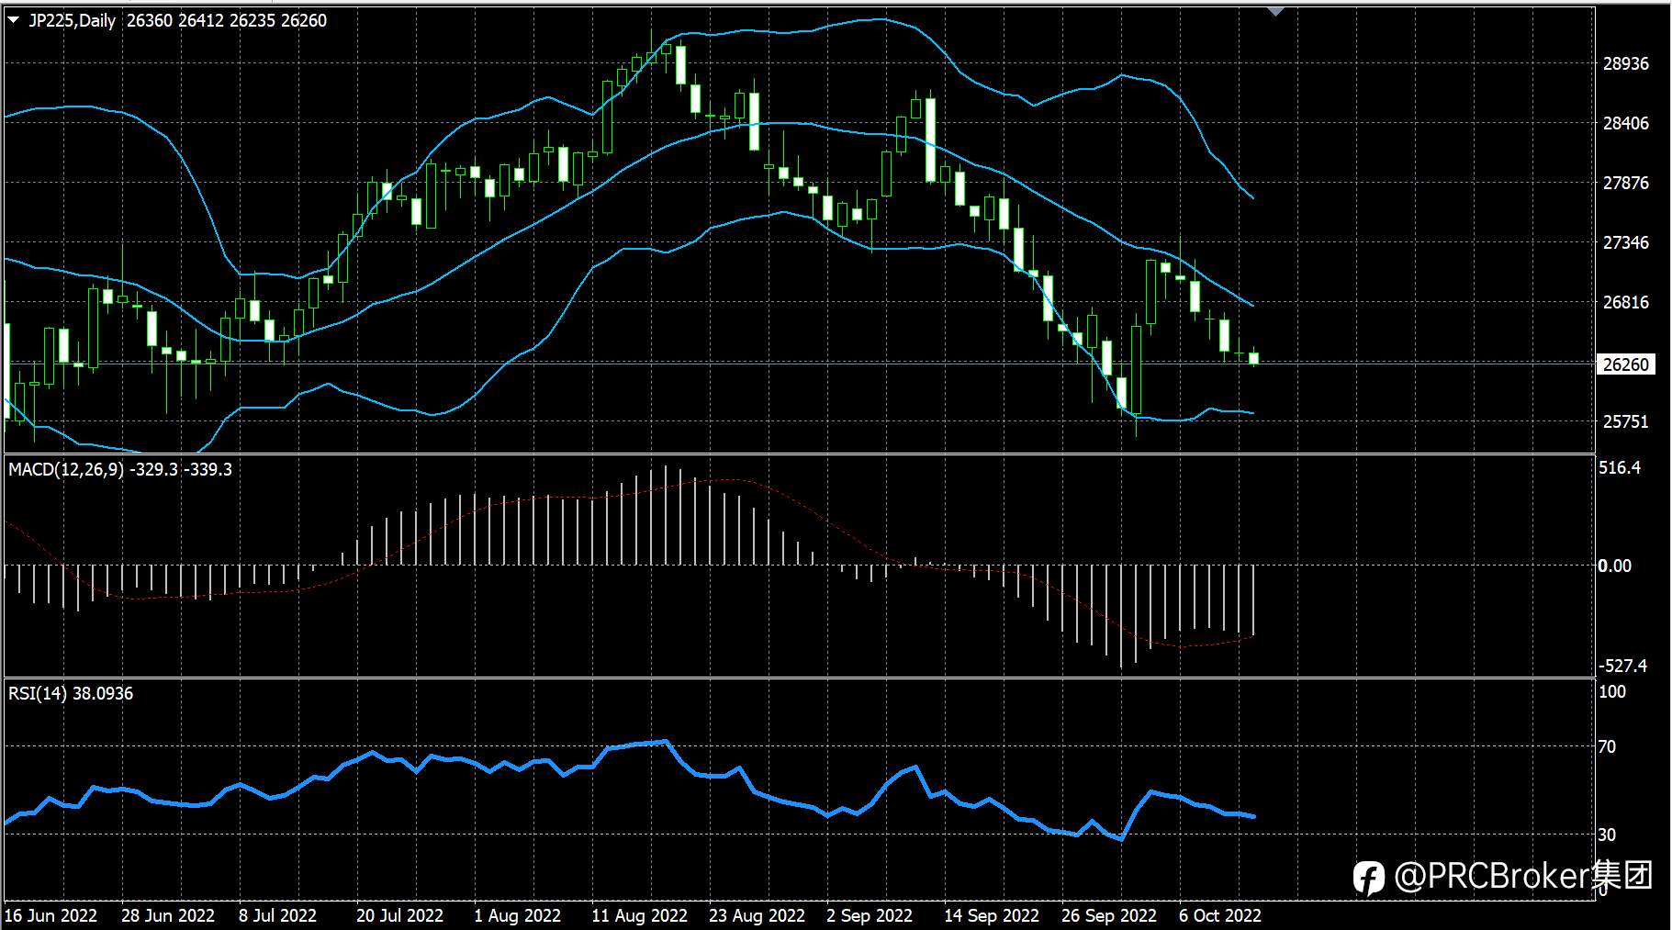Click the 23 Aug 2022 date label
Image resolution: width=1672 pixels, height=930 pixels.
(x=757, y=915)
